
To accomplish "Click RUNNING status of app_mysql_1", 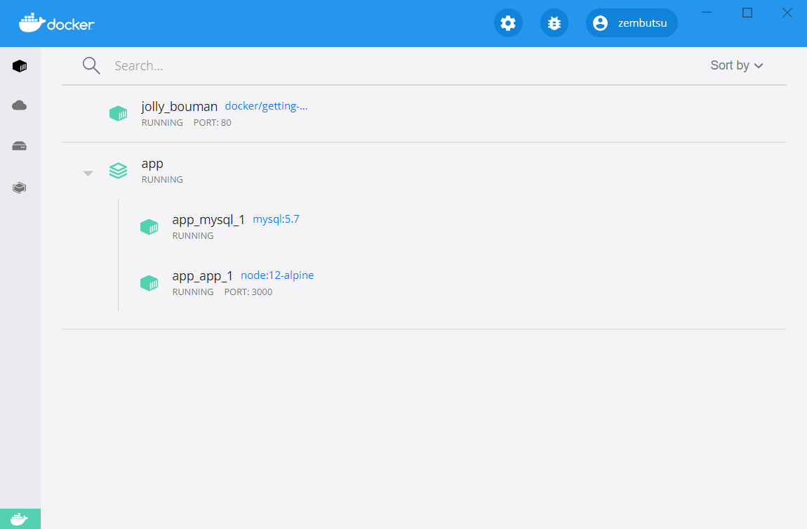I will pos(193,236).
